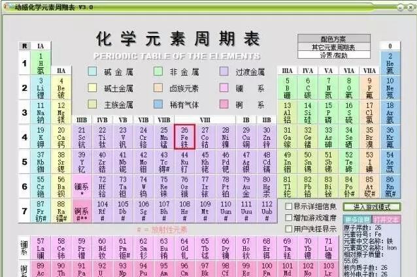The height and width of the screenshot is (277, 417).
Task: Select the iron (Fe) element cell
Action: [184, 137]
